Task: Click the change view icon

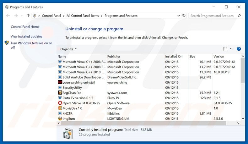Action: tap(225, 49)
